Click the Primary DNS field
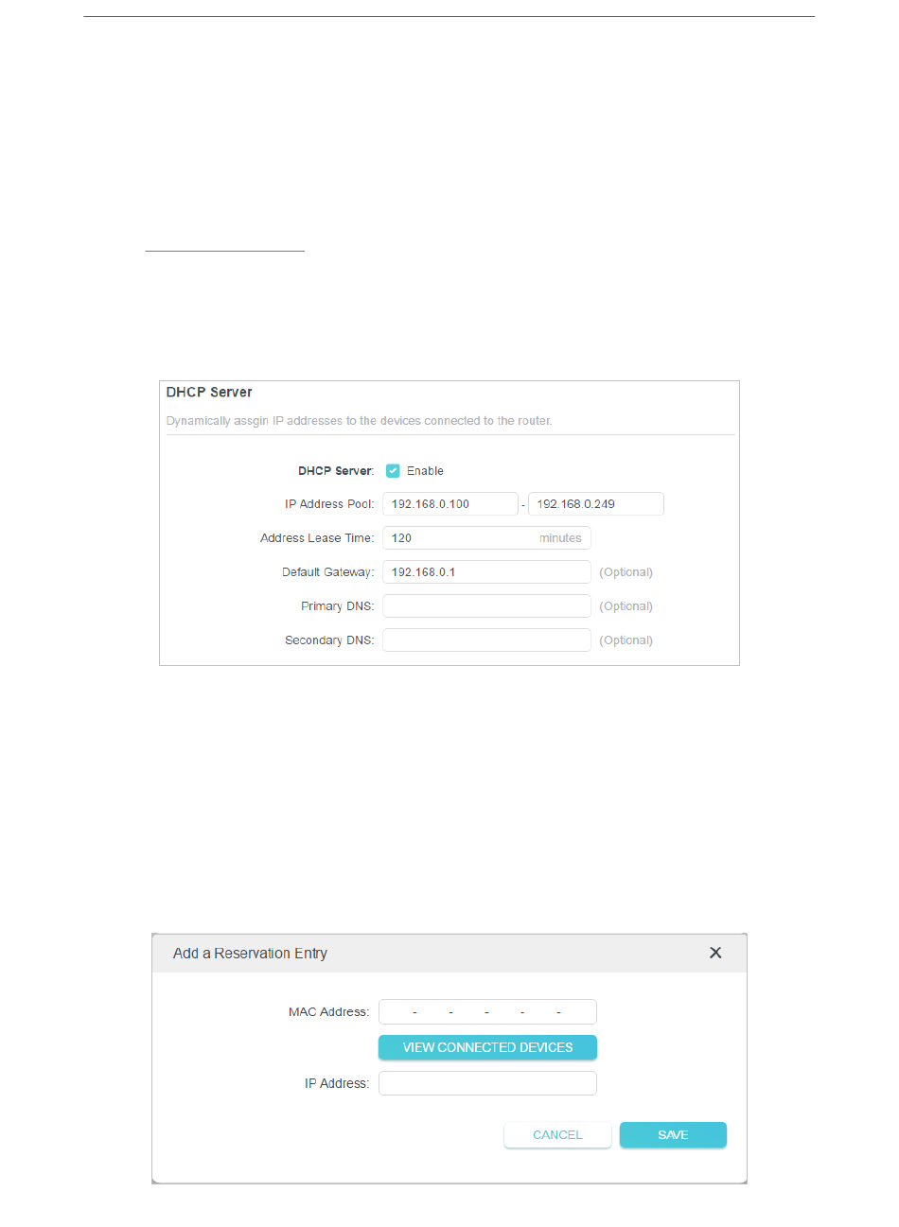The height and width of the screenshot is (1227, 899). pyautogui.click(x=486, y=606)
